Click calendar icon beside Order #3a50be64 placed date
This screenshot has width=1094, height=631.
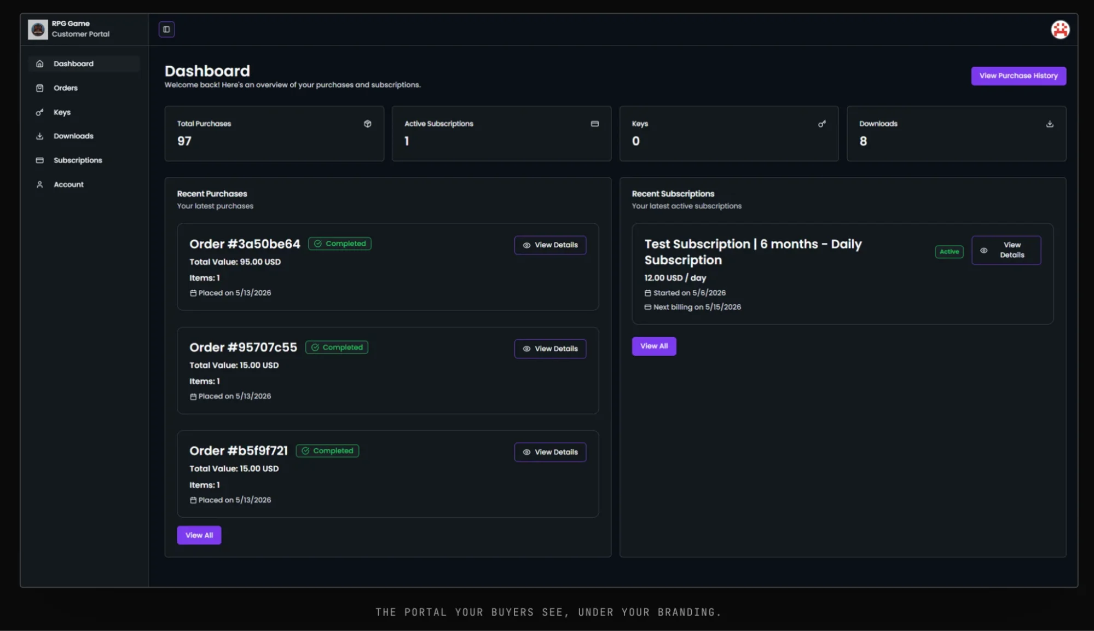193,293
